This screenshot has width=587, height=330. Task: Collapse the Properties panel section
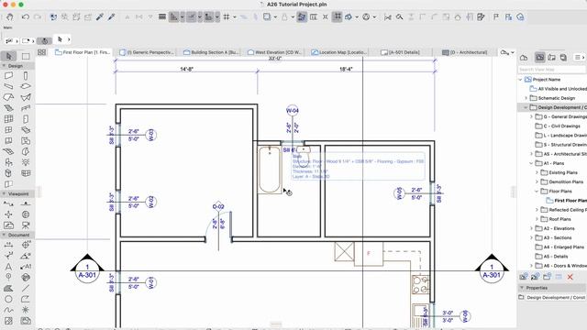click(522, 288)
